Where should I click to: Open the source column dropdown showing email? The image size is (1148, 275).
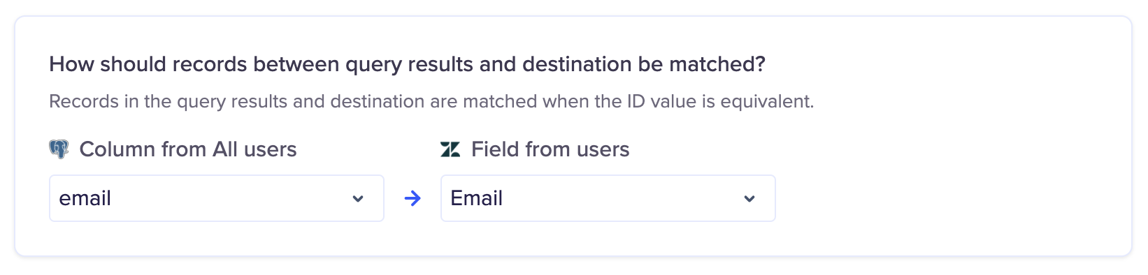click(x=217, y=198)
